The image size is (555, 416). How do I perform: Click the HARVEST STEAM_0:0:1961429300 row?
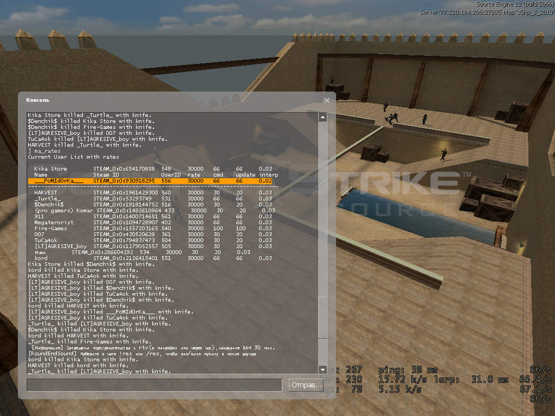click(x=153, y=193)
